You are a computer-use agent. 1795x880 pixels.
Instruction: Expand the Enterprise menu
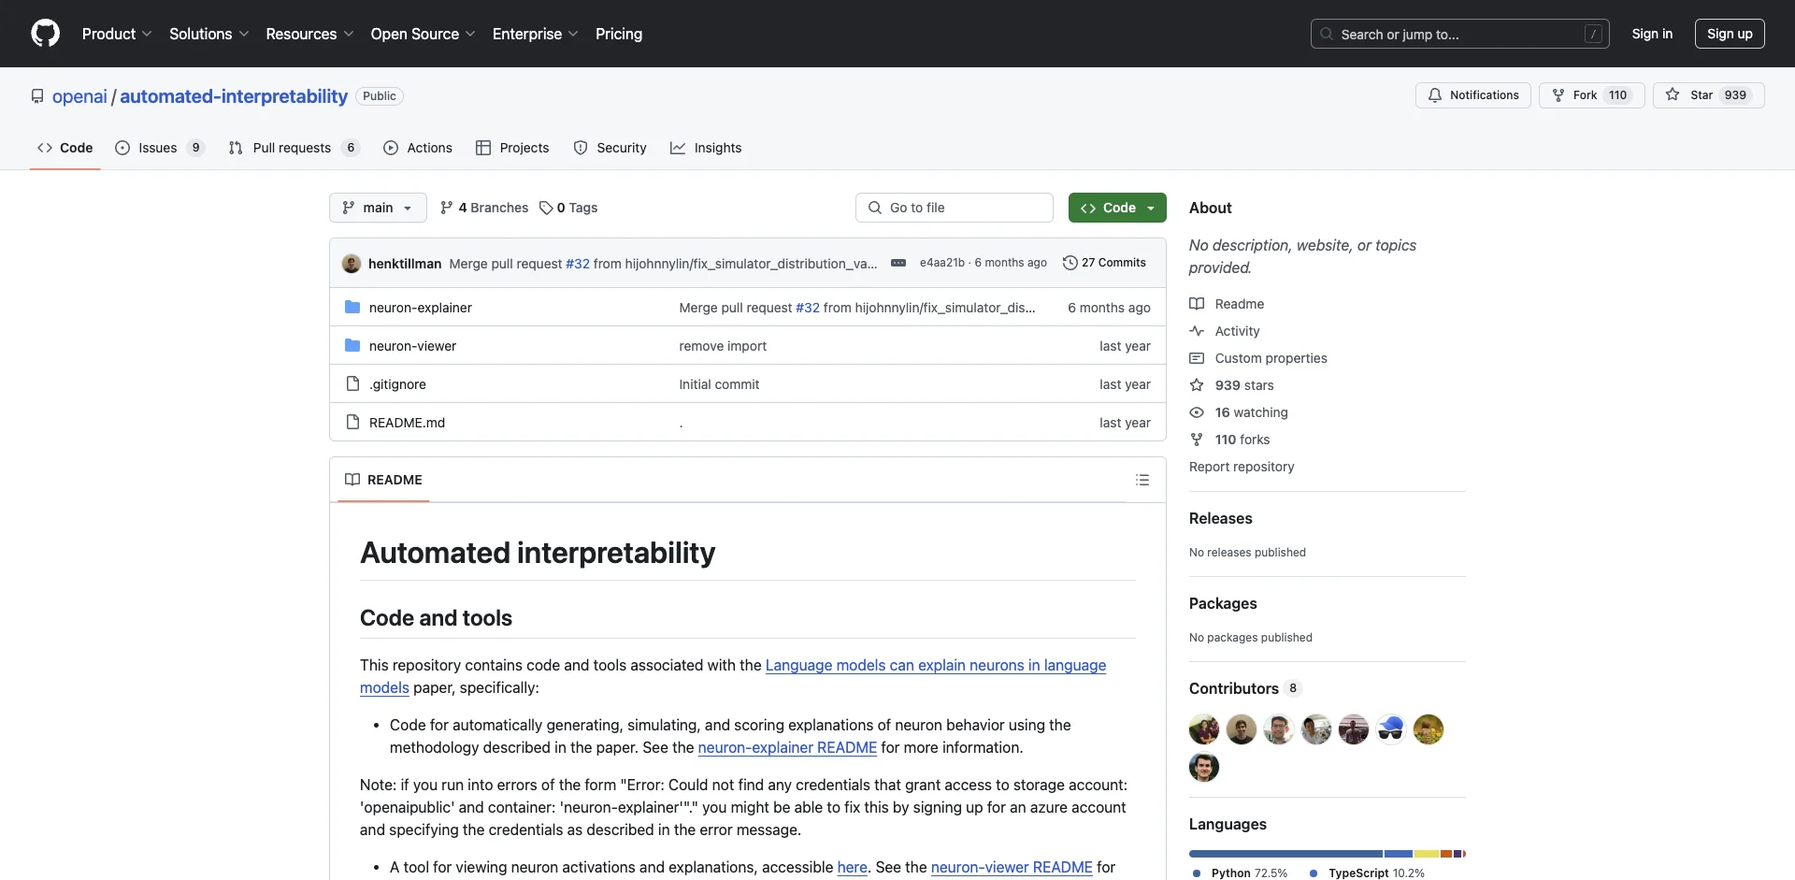[x=535, y=34]
